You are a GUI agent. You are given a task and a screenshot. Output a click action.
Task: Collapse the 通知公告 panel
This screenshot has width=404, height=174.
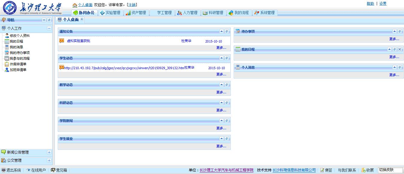coord(221,31)
